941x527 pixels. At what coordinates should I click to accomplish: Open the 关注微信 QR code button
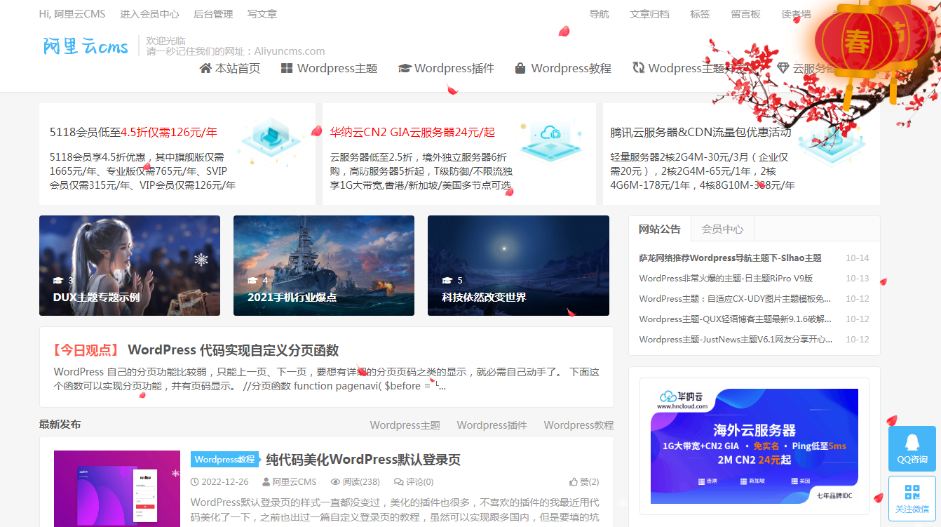click(912, 498)
